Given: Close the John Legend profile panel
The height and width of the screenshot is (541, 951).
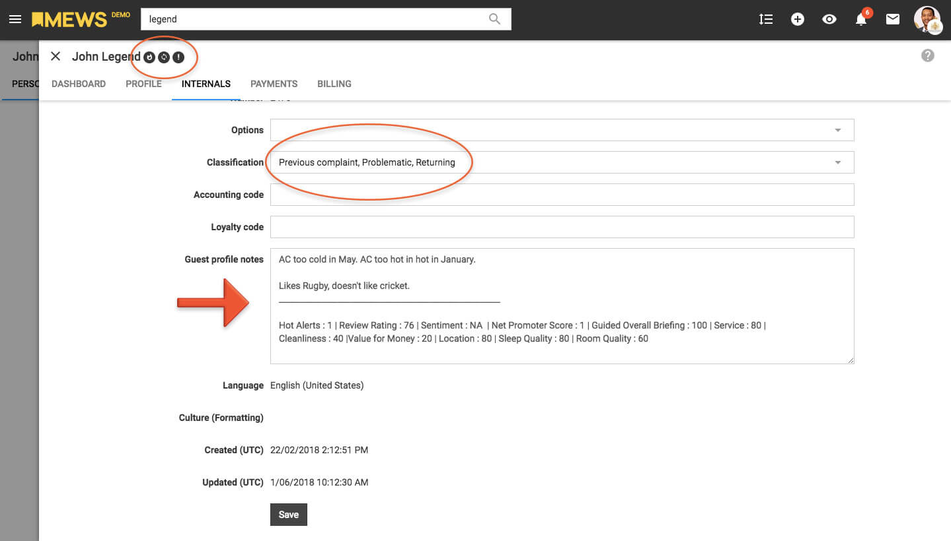Looking at the screenshot, I should tap(56, 57).
